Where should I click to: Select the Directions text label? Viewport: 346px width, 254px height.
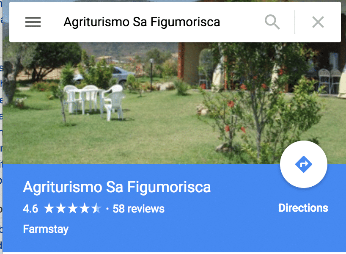click(303, 208)
